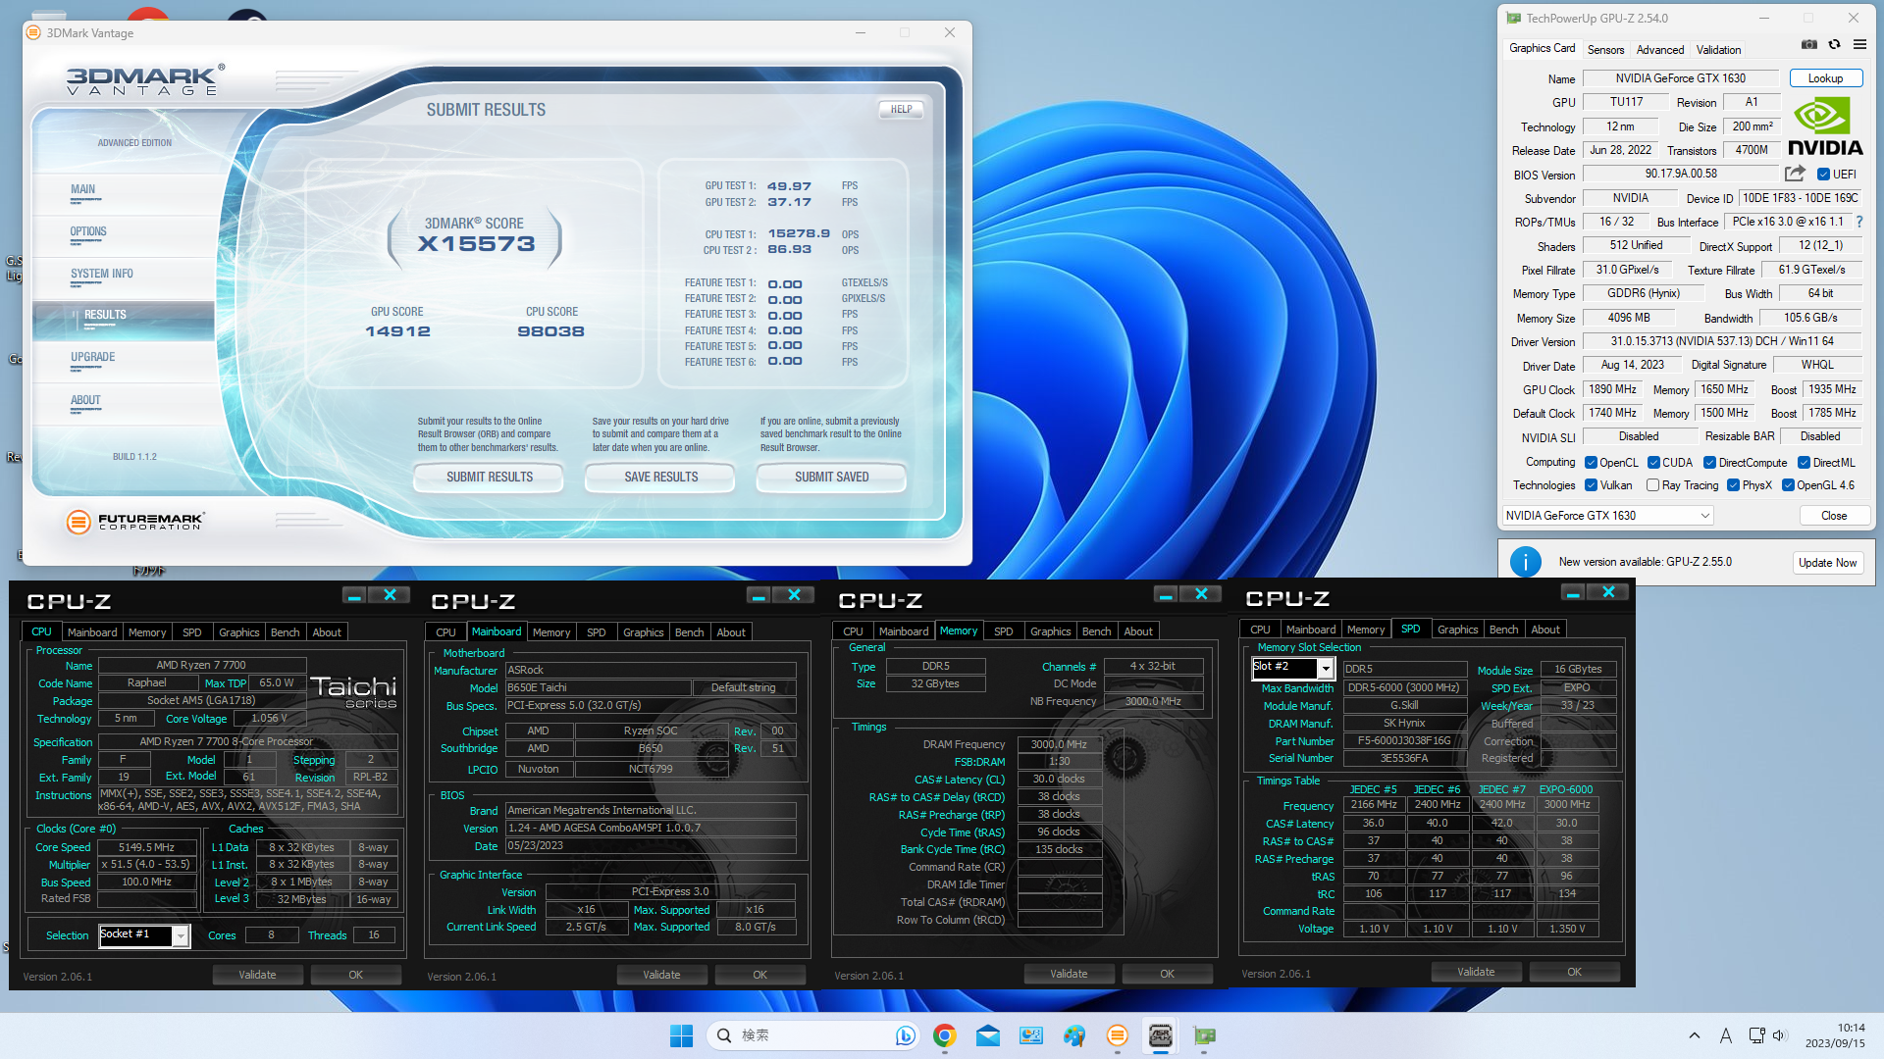Click the network icon in system tray

[1756, 1035]
